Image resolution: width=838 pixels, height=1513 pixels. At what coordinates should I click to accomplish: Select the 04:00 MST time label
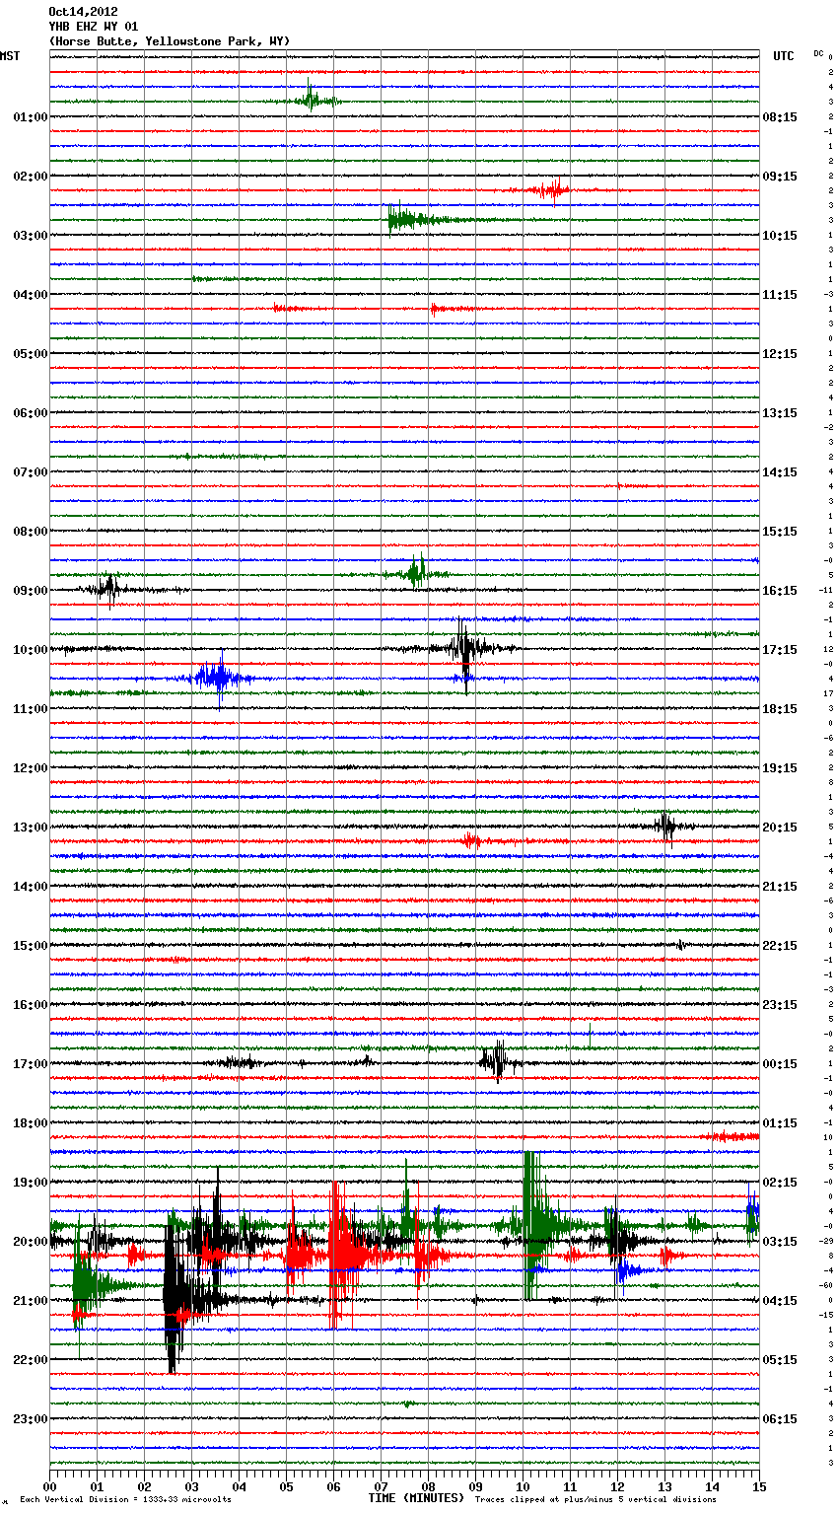click(31, 295)
